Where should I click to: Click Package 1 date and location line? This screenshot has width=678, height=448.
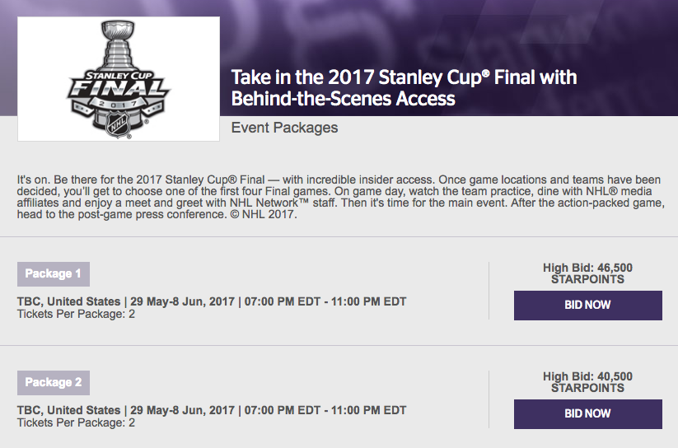(212, 301)
